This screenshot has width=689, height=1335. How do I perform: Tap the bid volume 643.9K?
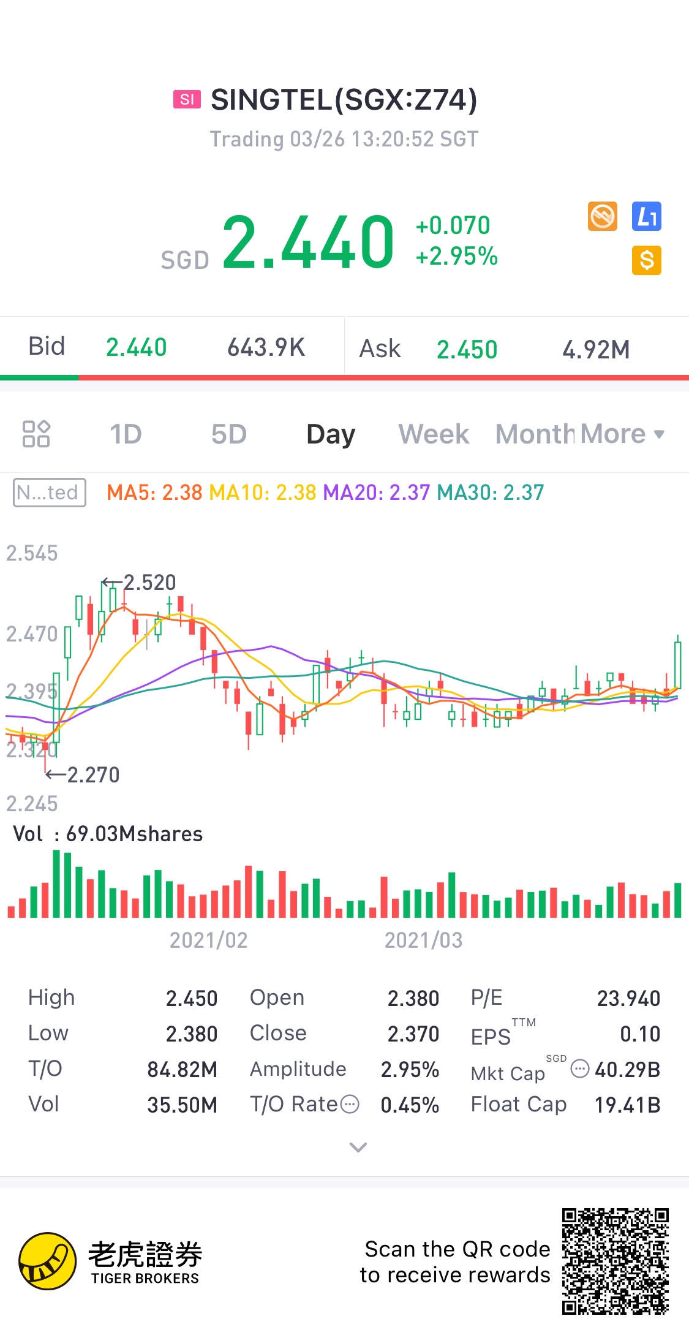(266, 347)
